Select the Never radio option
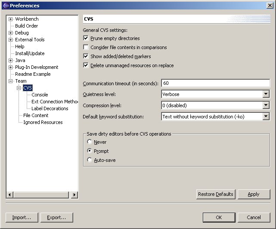Image resolution: width=276 pixels, height=229 pixels. 90,142
